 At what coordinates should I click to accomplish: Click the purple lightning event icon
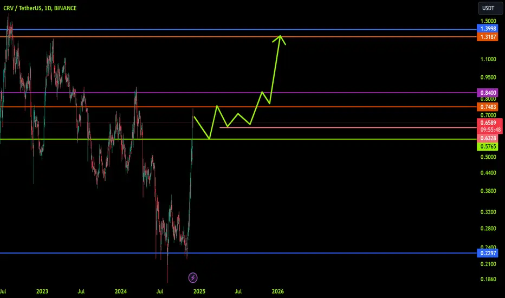click(192, 277)
